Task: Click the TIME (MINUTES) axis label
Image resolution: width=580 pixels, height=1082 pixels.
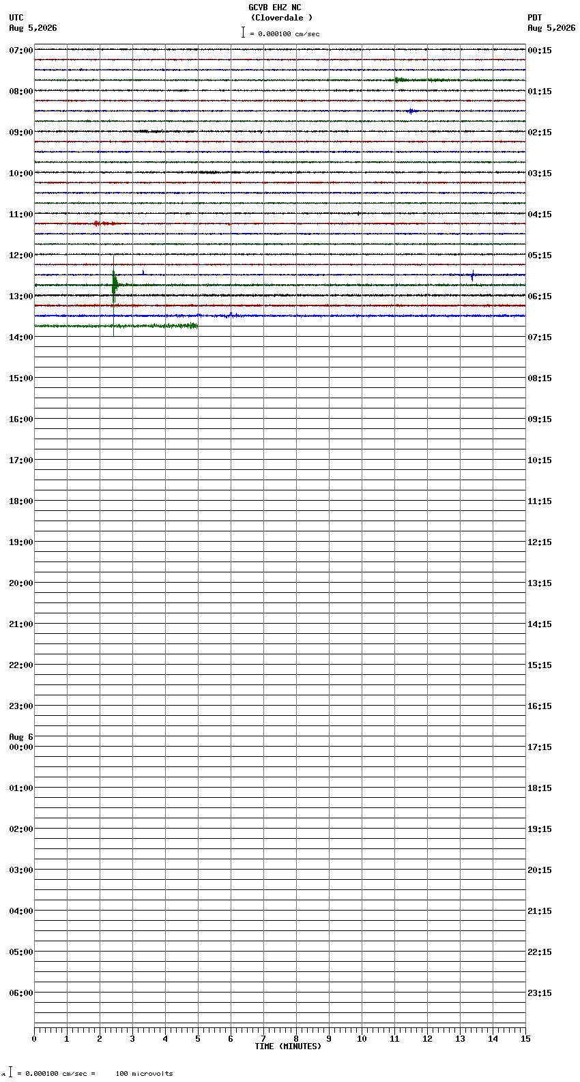Action: 288,1046
